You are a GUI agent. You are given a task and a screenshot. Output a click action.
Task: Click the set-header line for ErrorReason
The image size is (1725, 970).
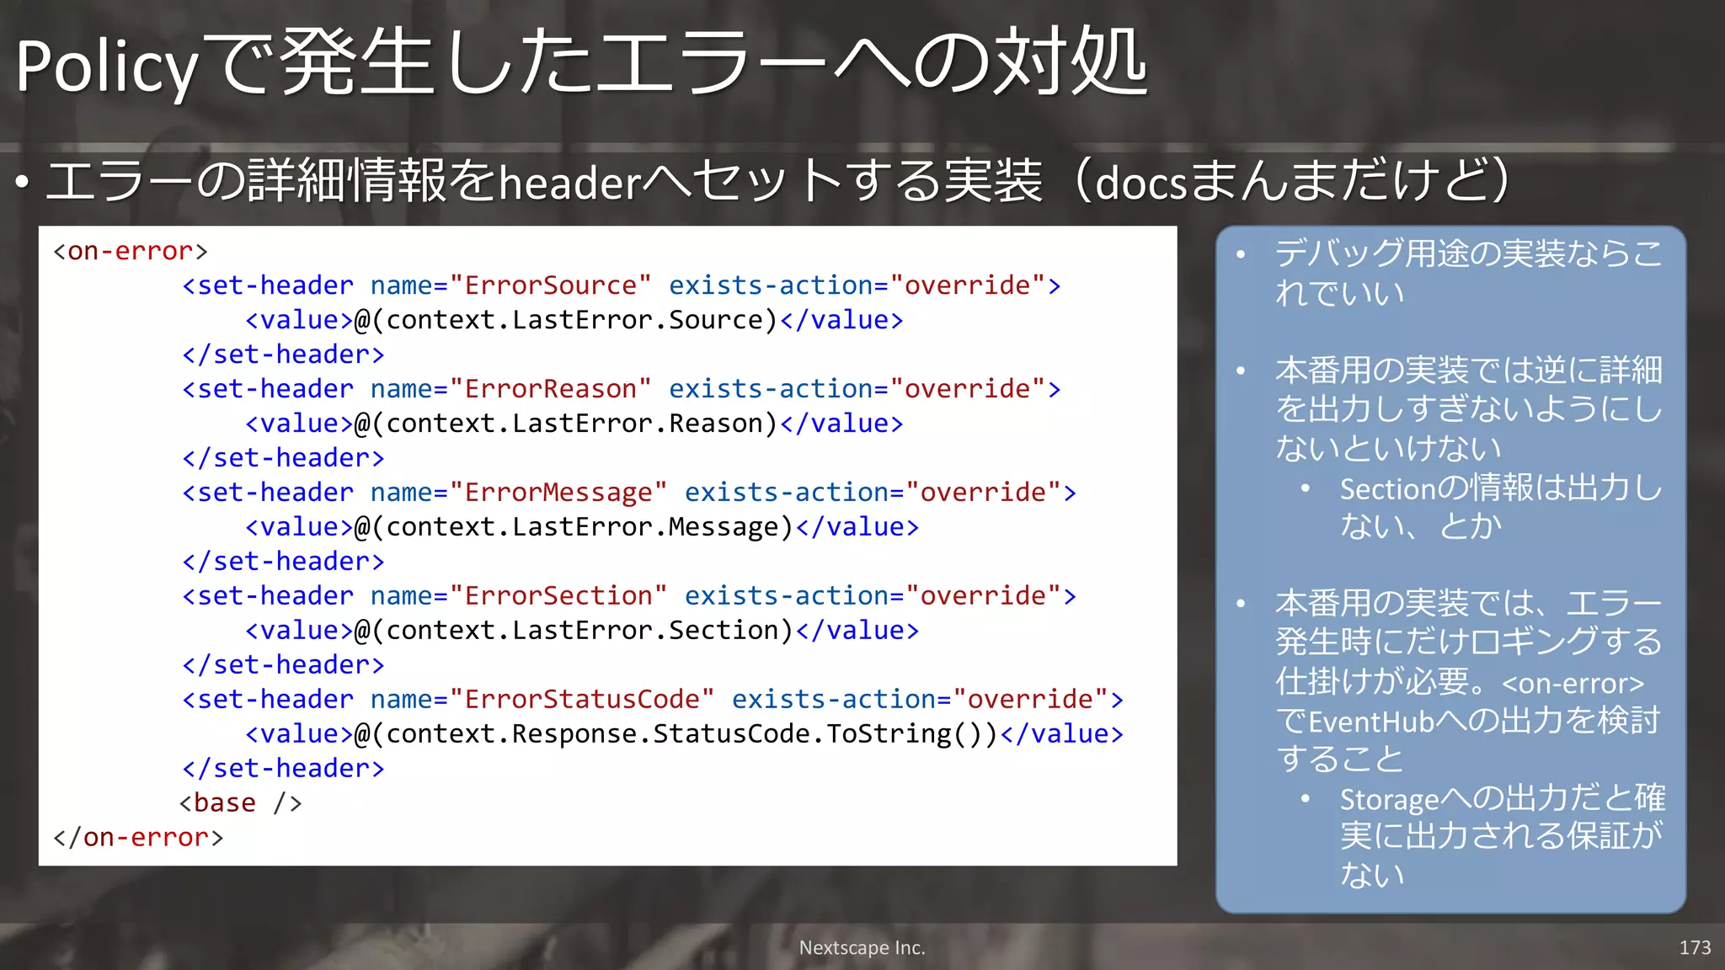pyautogui.click(x=622, y=389)
